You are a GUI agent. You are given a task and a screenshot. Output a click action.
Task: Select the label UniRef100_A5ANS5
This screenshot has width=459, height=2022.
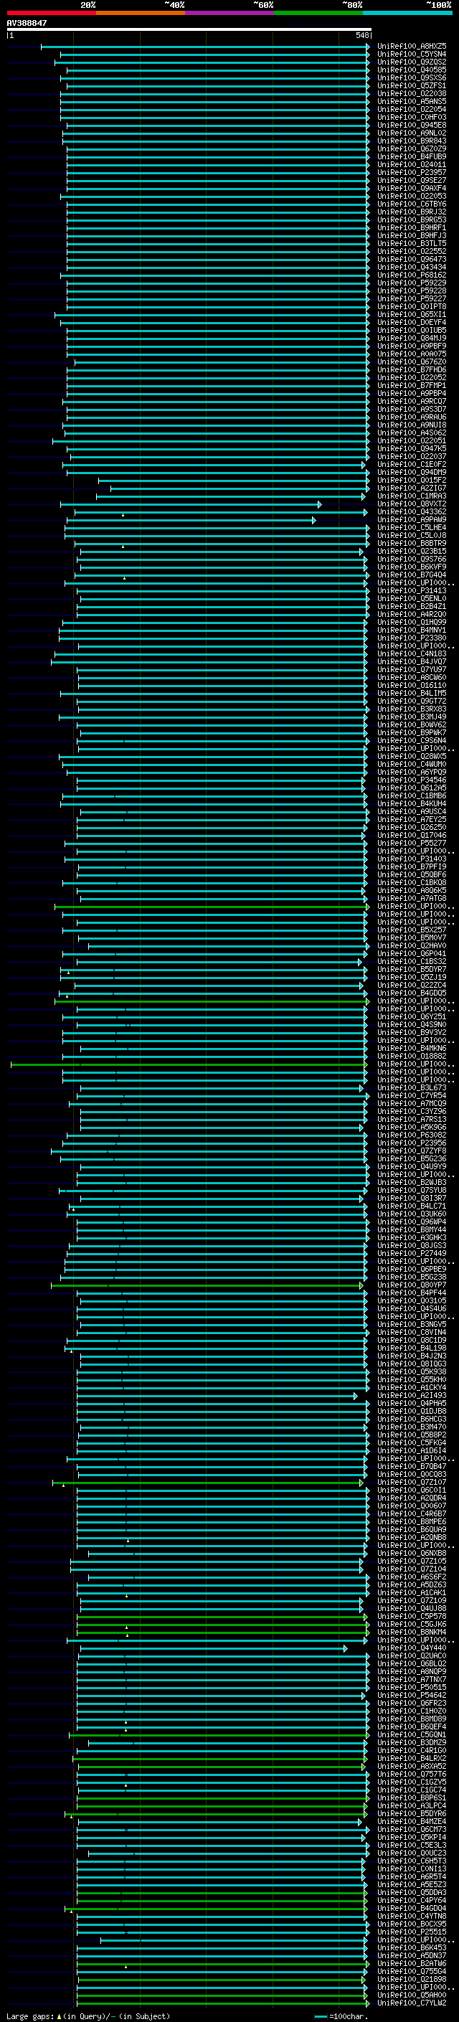412,101
